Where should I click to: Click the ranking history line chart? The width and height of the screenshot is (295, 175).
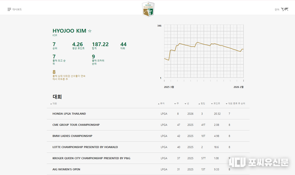coord(204,52)
